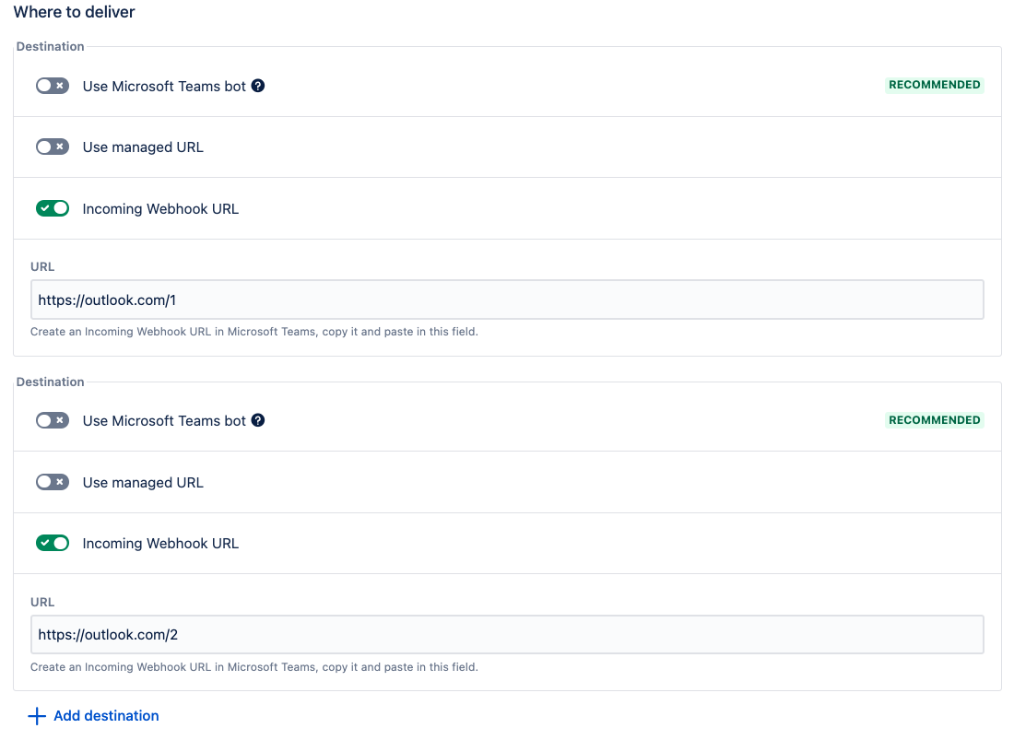
Task: Click RECOMMENDED badge in first destination
Action: pos(934,85)
